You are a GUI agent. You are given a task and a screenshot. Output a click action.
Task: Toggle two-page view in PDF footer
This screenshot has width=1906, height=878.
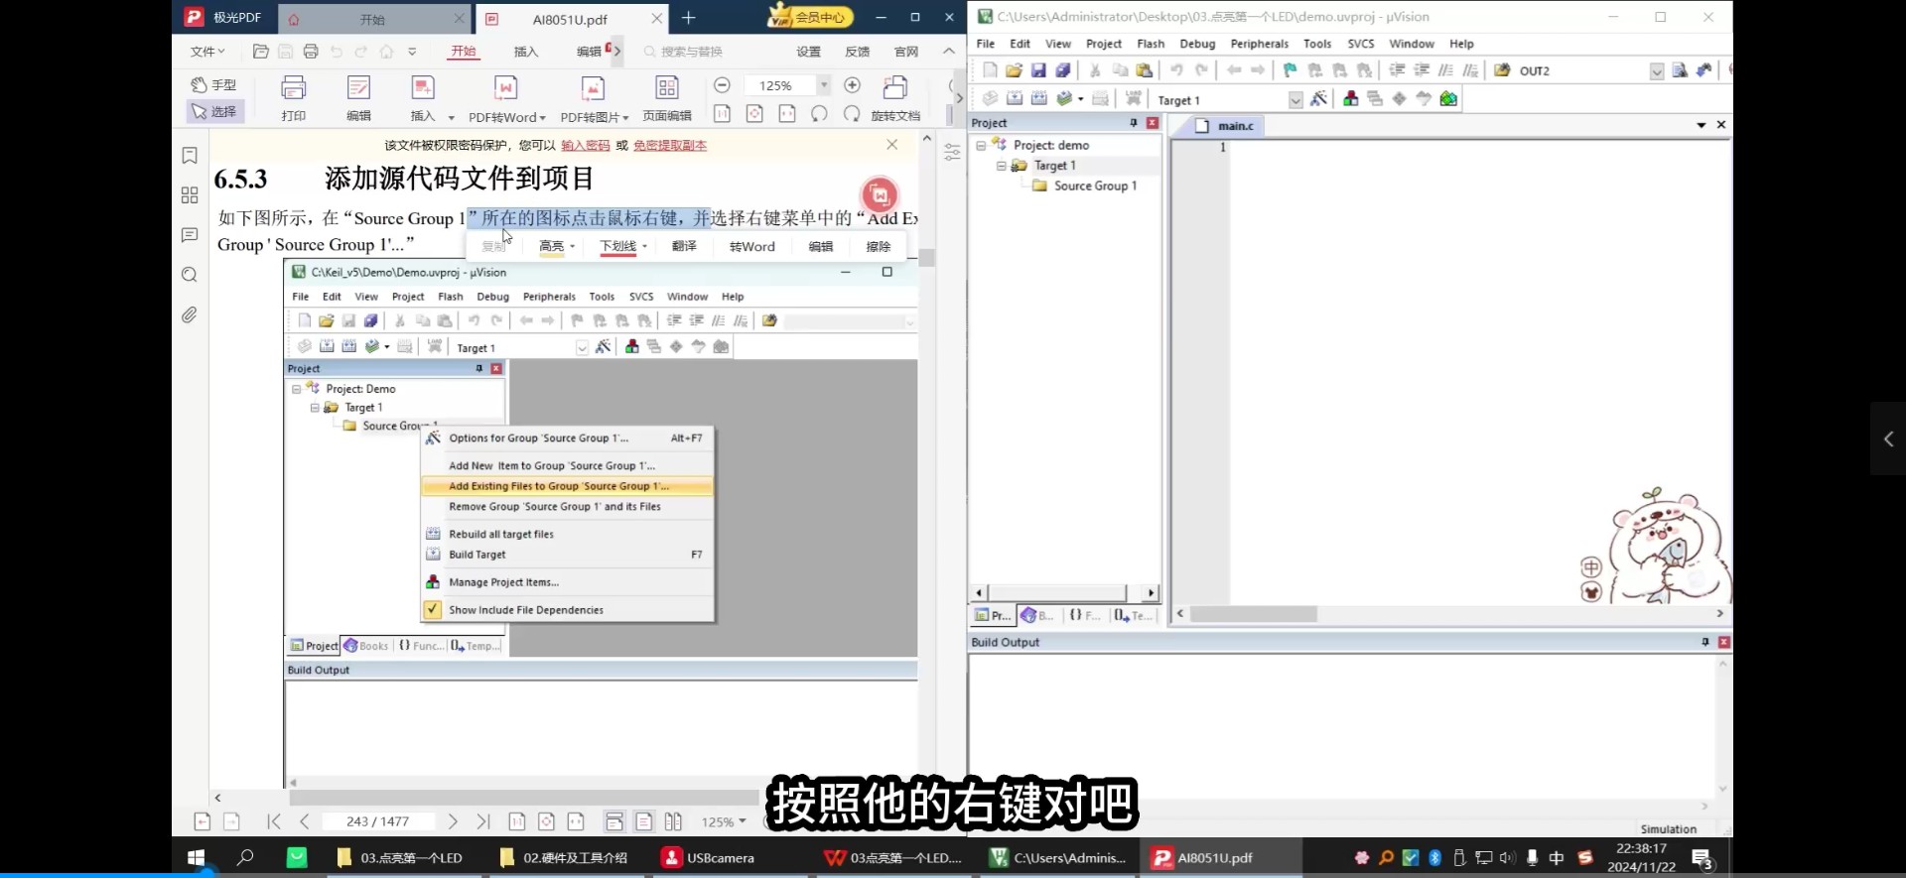[673, 821]
